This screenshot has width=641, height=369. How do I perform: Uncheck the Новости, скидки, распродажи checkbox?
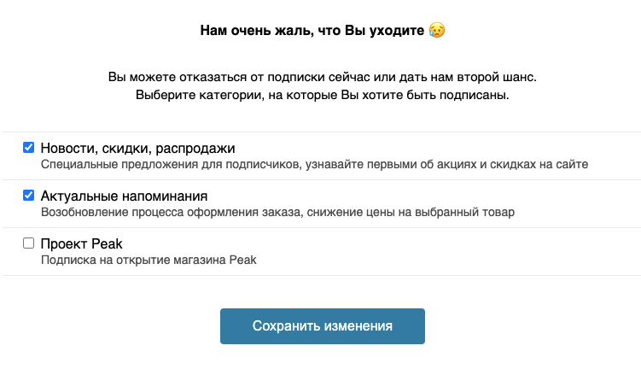tap(28, 147)
